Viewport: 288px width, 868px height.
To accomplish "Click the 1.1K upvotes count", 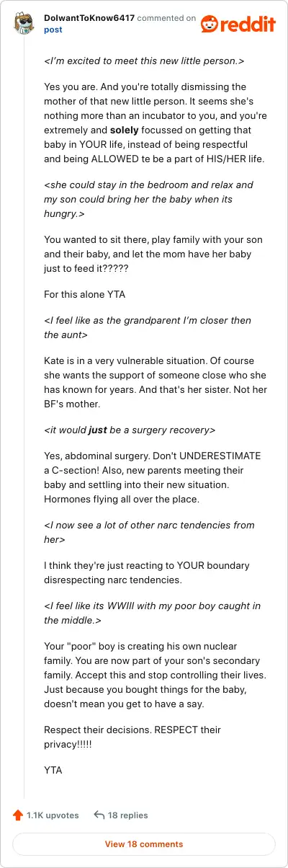I will click(x=53, y=815).
